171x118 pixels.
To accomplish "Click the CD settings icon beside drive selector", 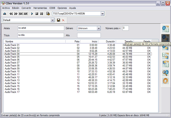I will click(48, 14).
